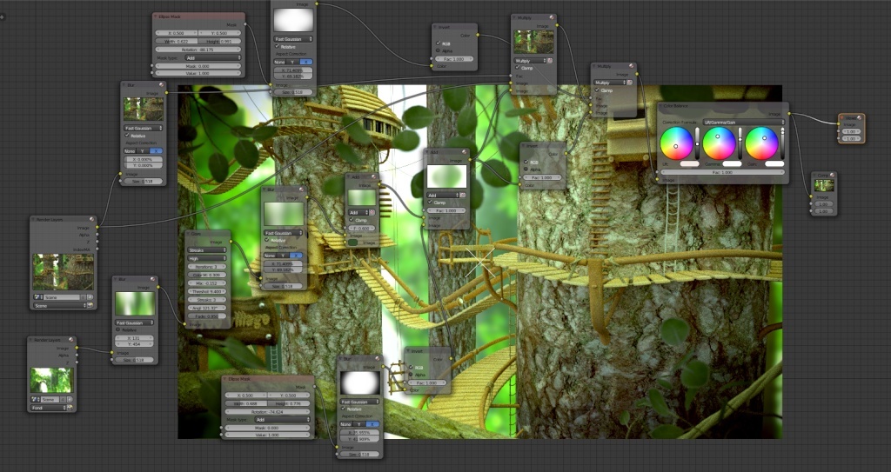Screen dimensions: 891x472
Task: Toggle preview icon on the Render Layers Scene node
Action: 91,219
